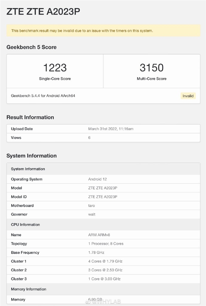The image size is (206, 306).
Task: Click the Result Information heading
Action: coord(30,117)
